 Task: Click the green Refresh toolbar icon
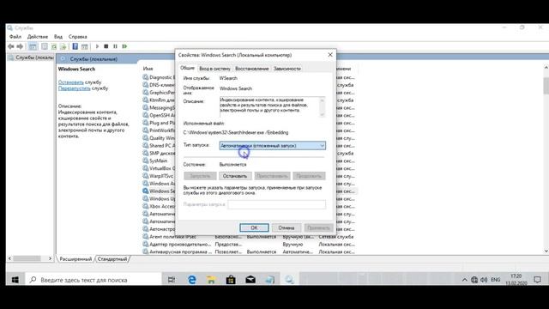pos(53,46)
